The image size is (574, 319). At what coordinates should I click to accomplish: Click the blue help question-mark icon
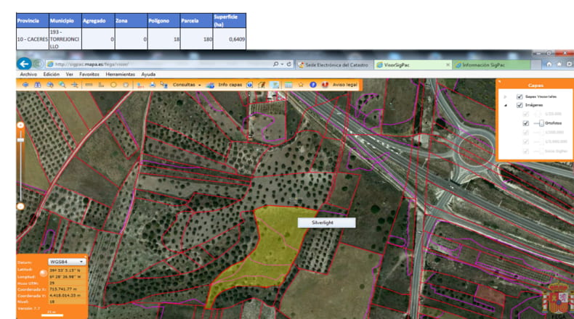[313, 85]
